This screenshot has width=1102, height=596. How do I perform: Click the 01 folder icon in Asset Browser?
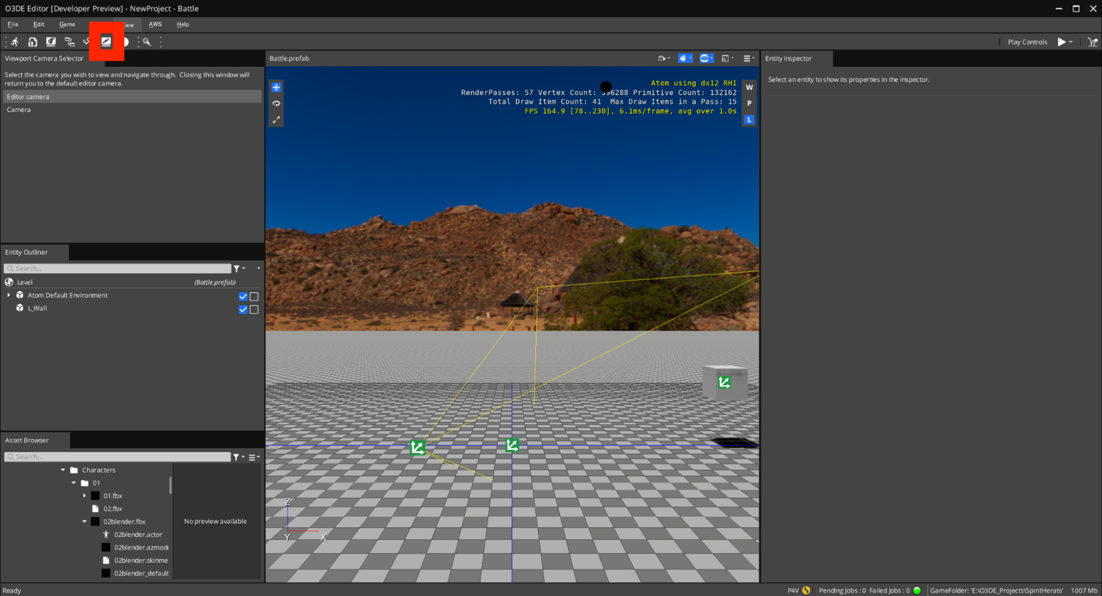click(85, 483)
